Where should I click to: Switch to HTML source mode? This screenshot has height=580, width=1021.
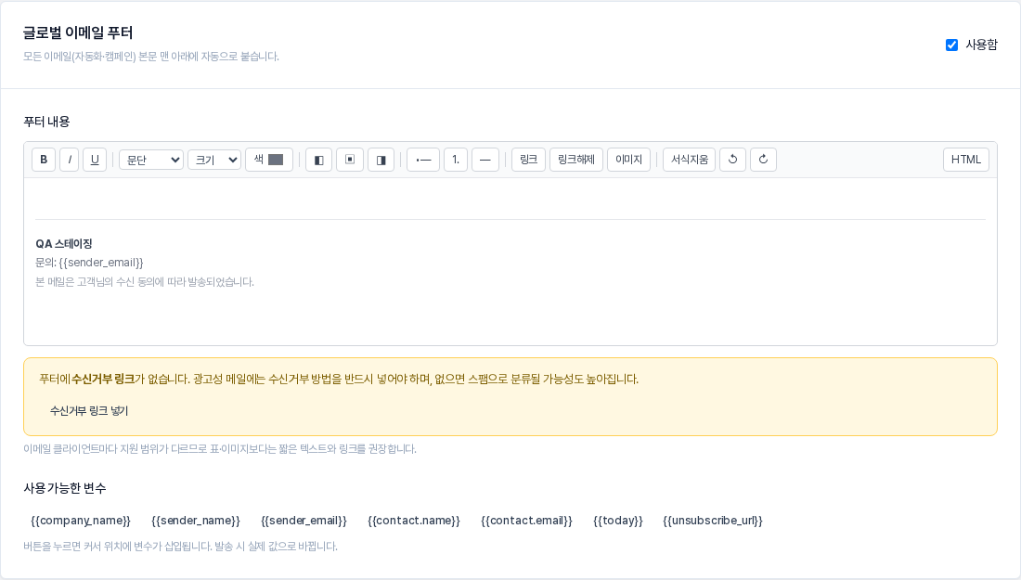(965, 160)
